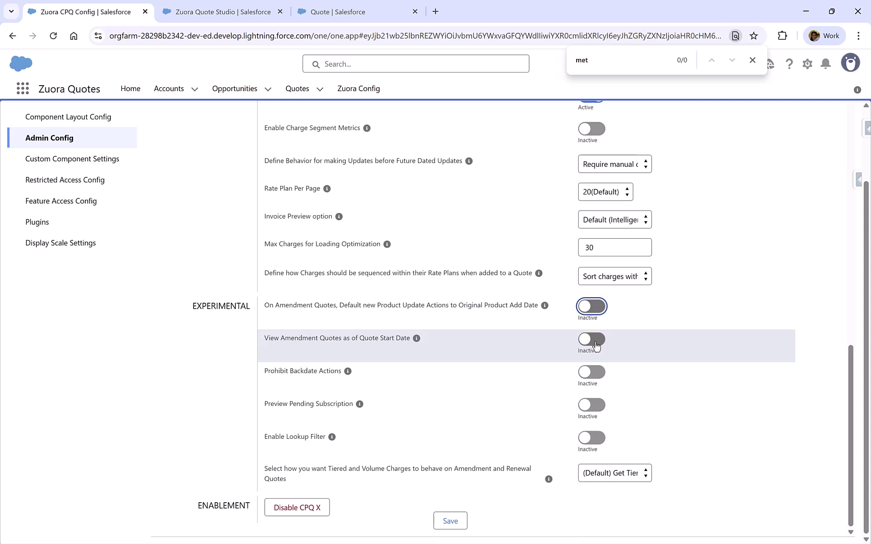Click the info icon beside Rate Plan Per Page
Image resolution: width=871 pixels, height=544 pixels.
click(x=327, y=189)
